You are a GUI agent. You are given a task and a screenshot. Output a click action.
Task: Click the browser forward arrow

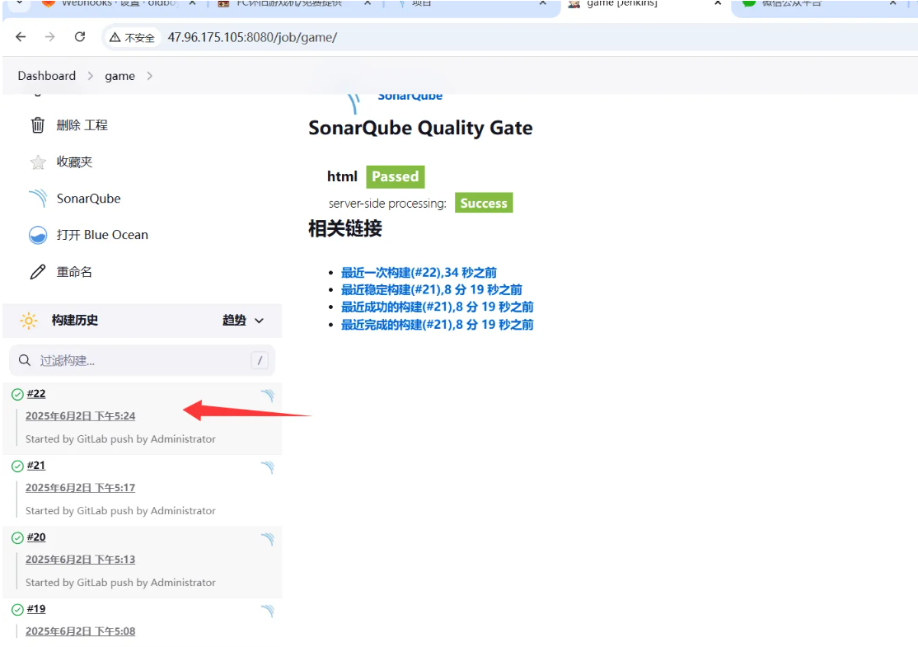[x=49, y=37]
